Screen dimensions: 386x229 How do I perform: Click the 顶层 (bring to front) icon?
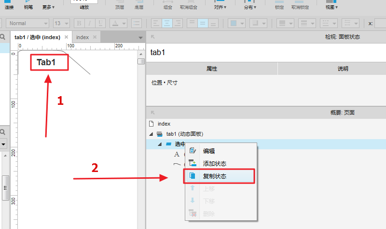[120, 6]
